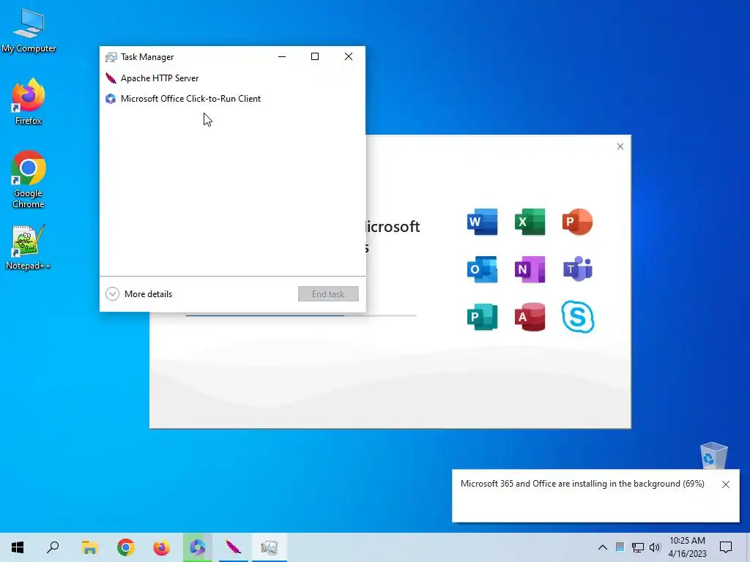Open the clock showing 10:25 AM
The image size is (750, 562).
point(687,547)
